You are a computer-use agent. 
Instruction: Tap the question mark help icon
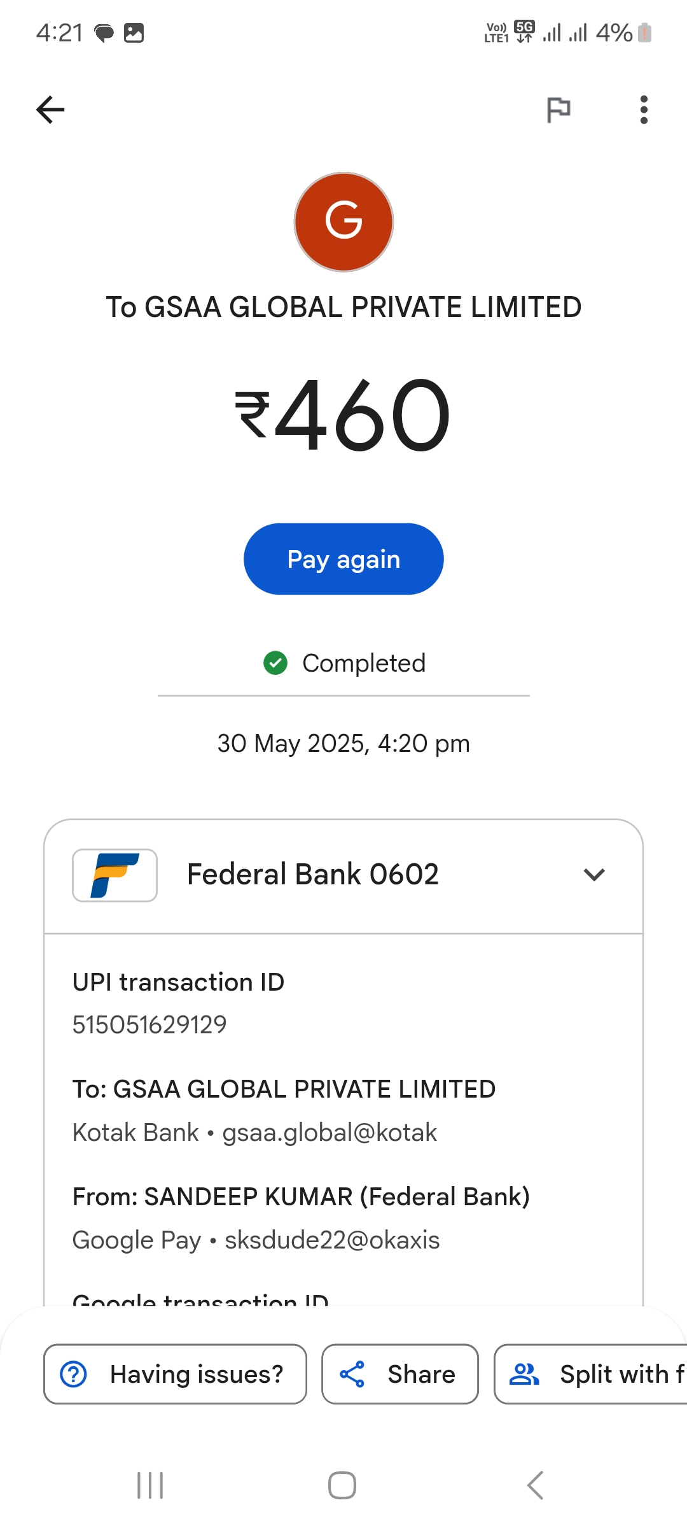point(74,1374)
